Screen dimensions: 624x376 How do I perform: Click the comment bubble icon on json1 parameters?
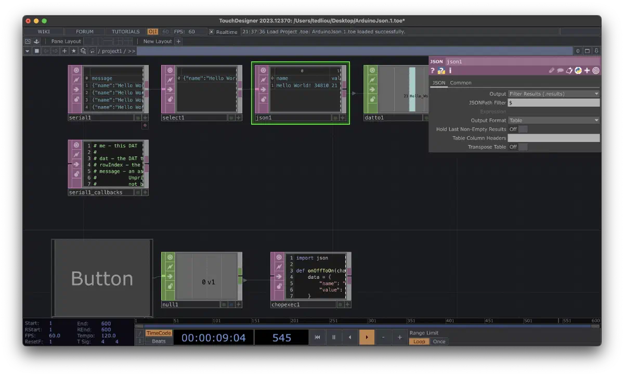[x=561, y=70]
